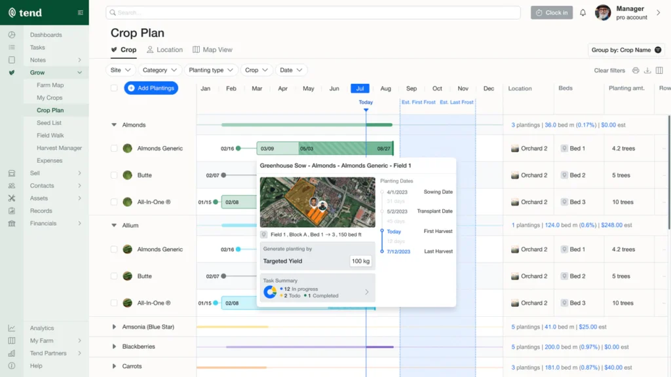671x377 pixels.
Task: Click the Add Plantings button
Action: [151, 88]
